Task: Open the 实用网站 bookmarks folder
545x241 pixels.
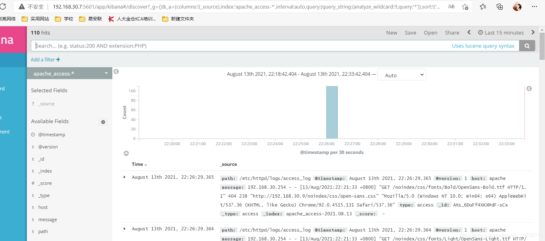Action: tap(35, 19)
